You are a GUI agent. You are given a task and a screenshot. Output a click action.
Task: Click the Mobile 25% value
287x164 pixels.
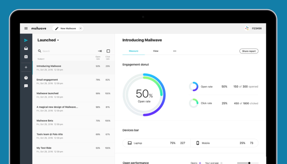pos(242,143)
